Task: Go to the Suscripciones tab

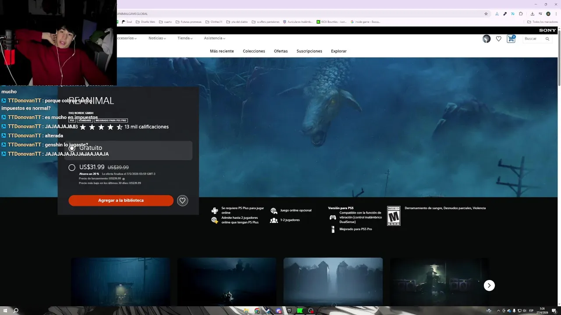Action: tap(309, 51)
